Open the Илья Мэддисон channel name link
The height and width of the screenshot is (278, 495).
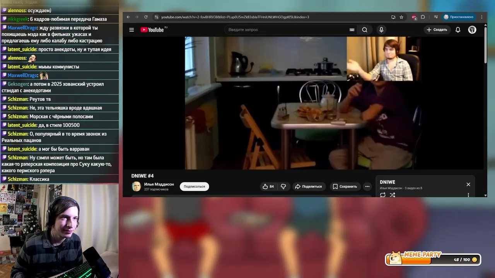159,184
